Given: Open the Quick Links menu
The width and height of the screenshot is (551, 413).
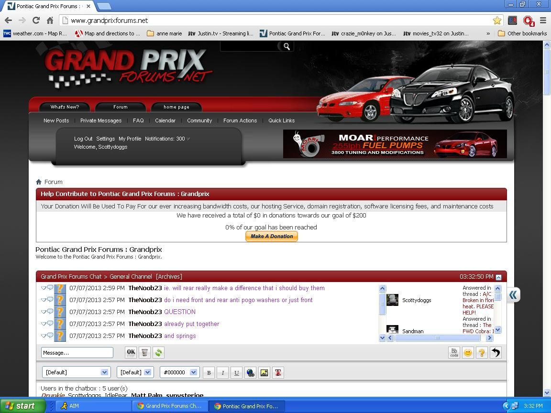Looking at the screenshot, I should coord(281,120).
